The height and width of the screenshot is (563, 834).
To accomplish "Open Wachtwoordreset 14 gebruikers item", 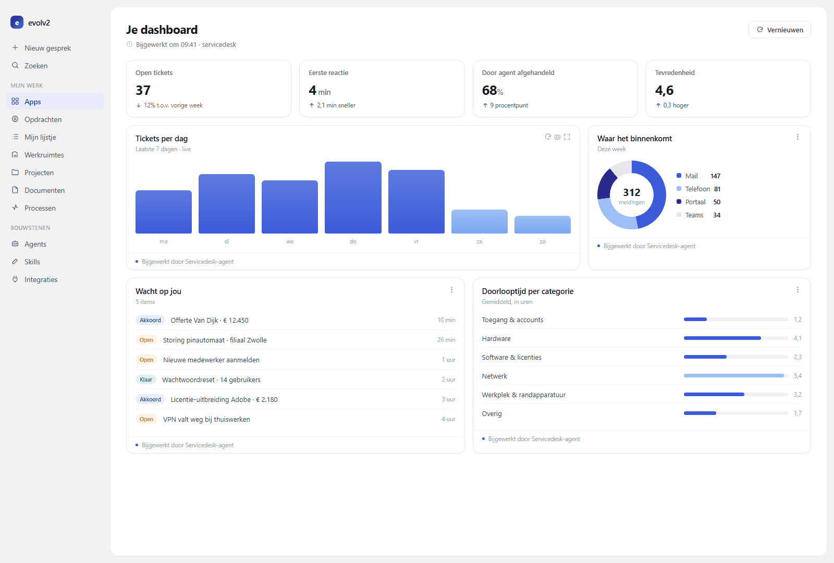I will (x=296, y=380).
